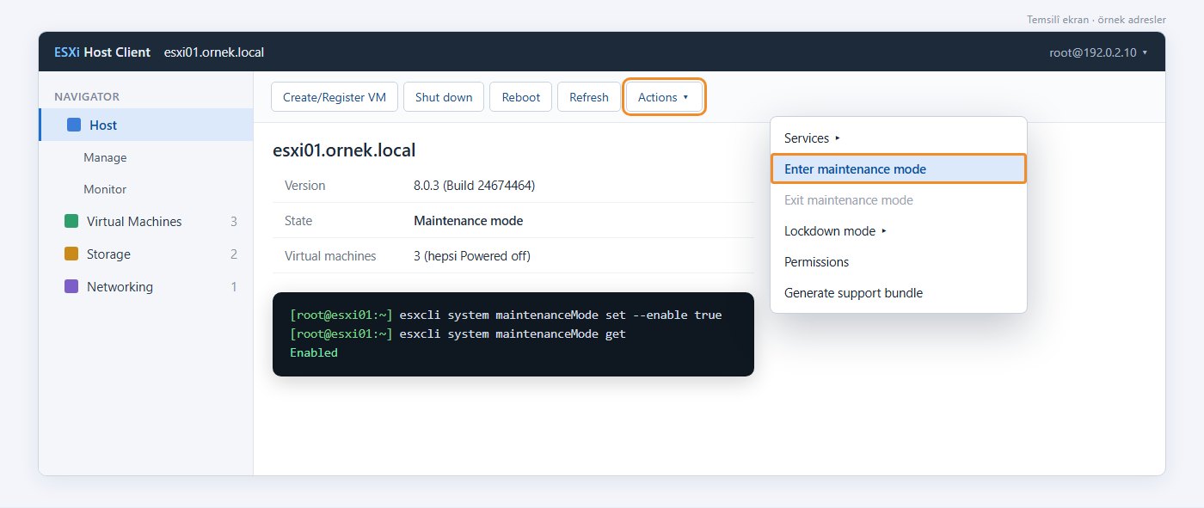Open Storage in the navigator
This screenshot has width=1204, height=508.
[x=146, y=254]
